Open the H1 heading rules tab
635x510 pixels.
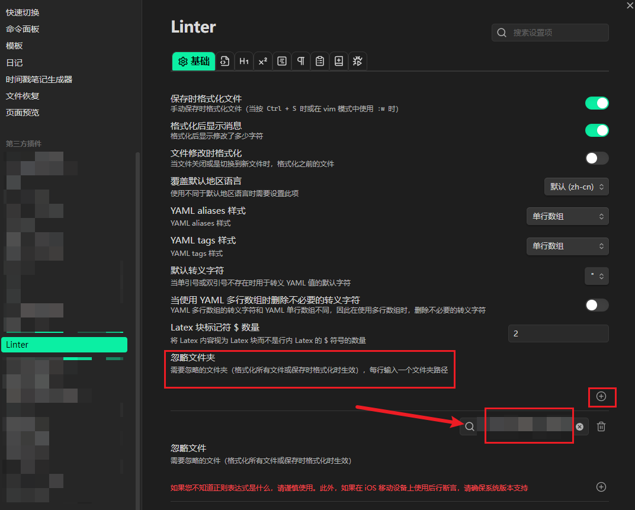(243, 61)
